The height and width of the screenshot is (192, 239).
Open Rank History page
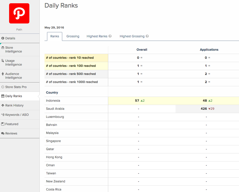click(20, 105)
